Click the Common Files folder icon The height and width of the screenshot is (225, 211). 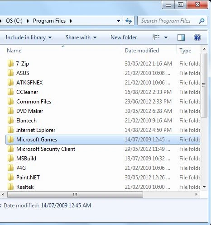pos(10,101)
